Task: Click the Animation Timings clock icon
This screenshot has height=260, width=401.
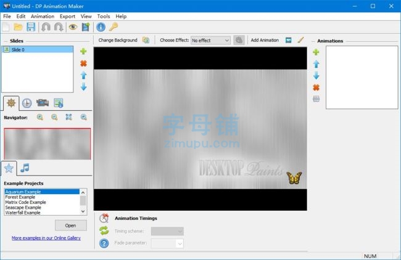Action: pyautogui.click(x=104, y=218)
